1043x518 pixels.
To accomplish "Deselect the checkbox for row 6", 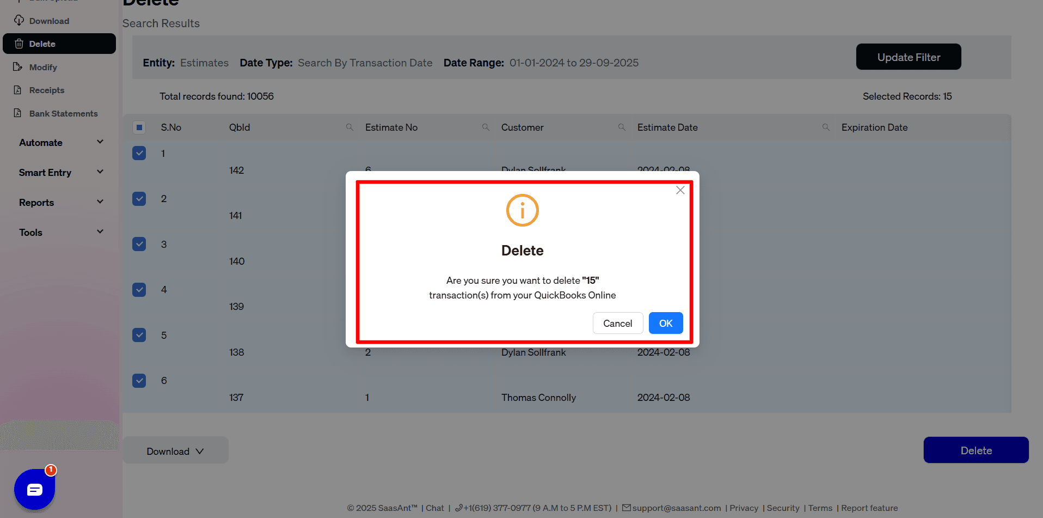I will coord(139,380).
